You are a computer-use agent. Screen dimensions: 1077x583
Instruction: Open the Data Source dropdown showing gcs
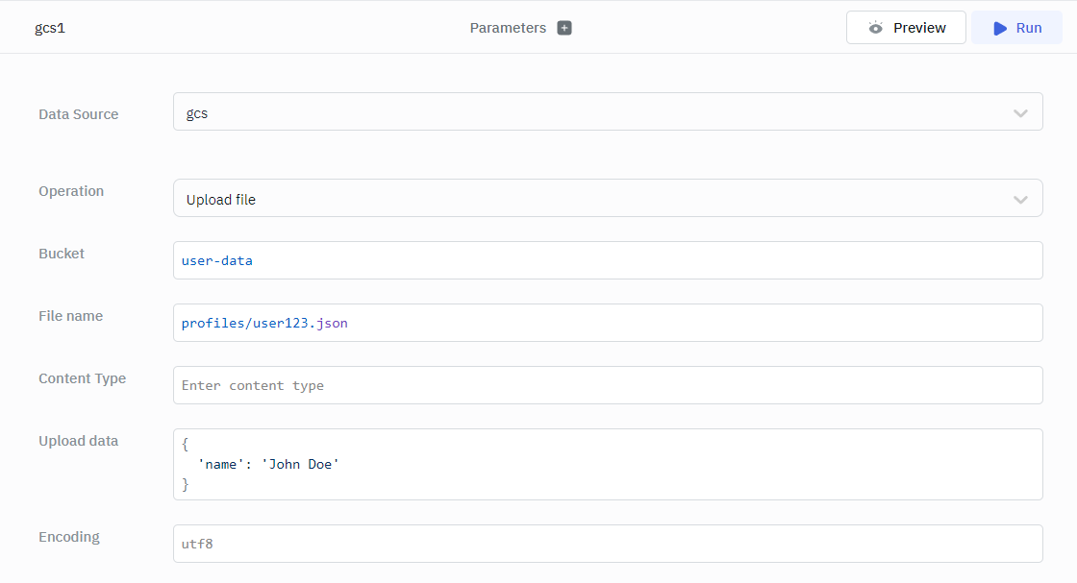pos(596,112)
